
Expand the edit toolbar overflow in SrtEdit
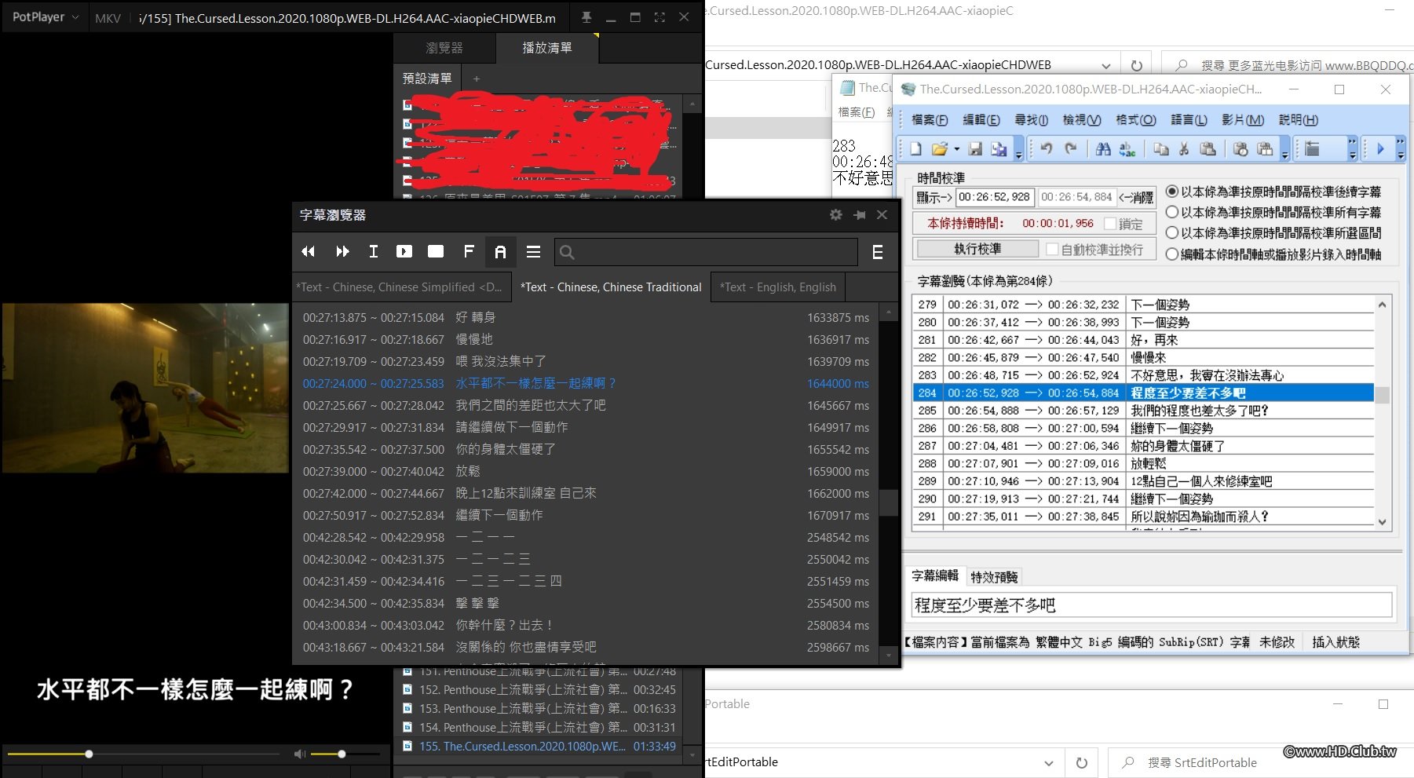[x=1284, y=149]
